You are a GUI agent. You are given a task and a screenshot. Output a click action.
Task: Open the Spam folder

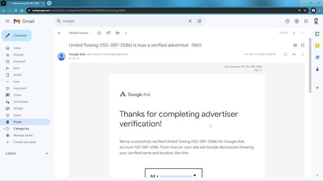pos(17,115)
